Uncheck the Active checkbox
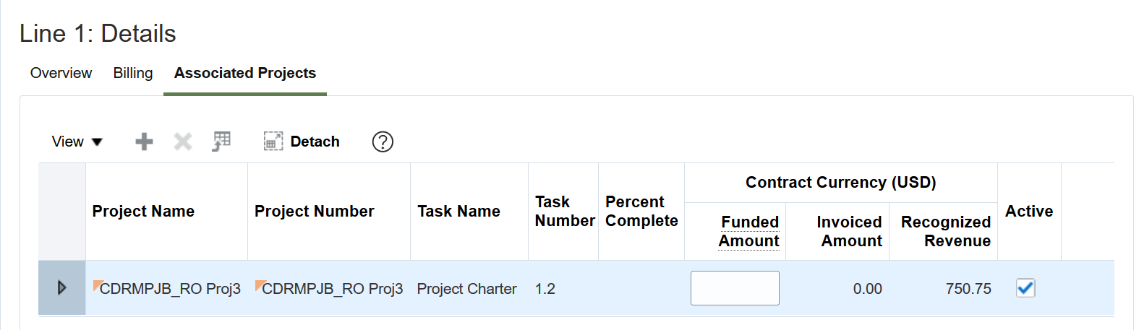Image resolution: width=1139 pixels, height=330 pixels. pyautogui.click(x=1025, y=288)
